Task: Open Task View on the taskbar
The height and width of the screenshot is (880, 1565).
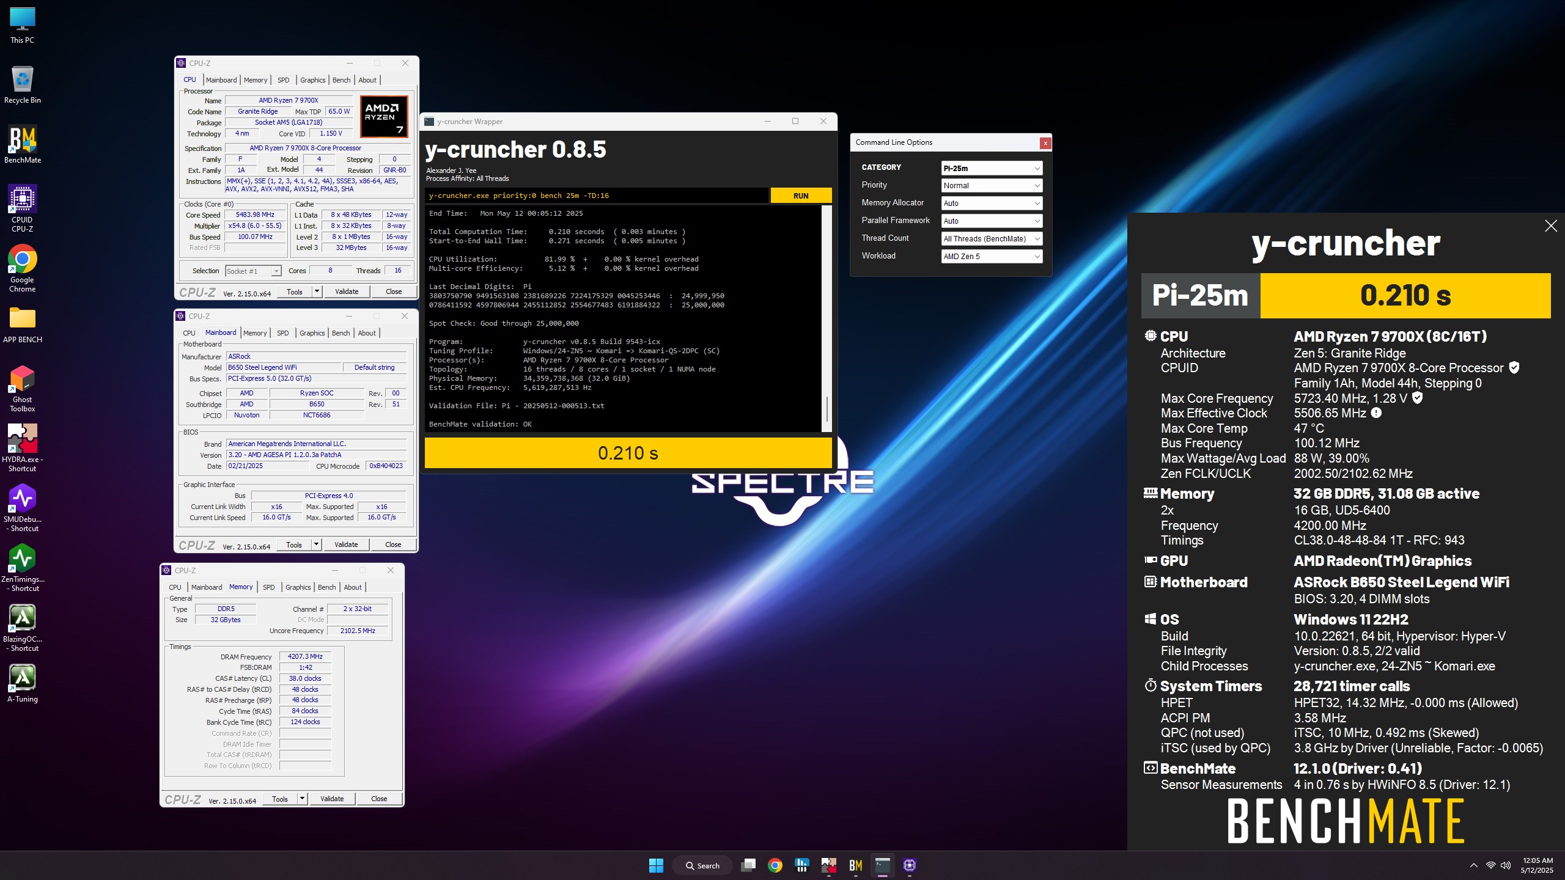Action: click(x=748, y=865)
